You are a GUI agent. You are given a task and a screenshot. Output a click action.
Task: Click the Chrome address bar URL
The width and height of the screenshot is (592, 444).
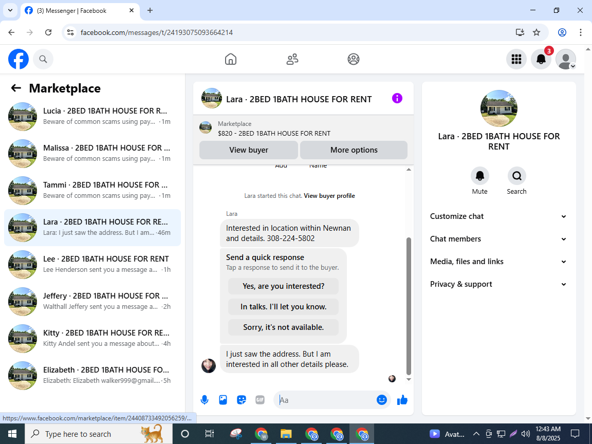(156, 32)
